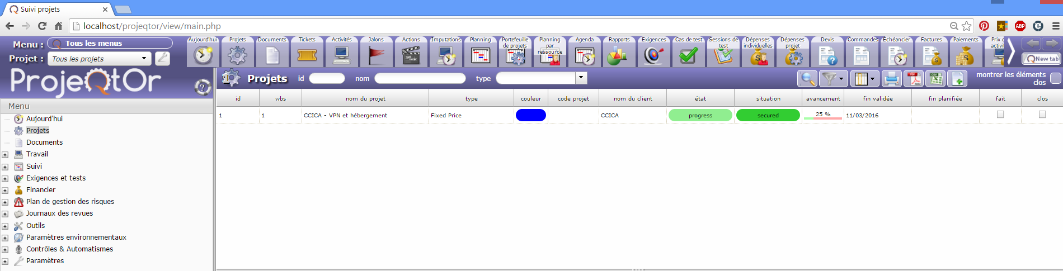The width and height of the screenshot is (1063, 271).
Task: Select Projets in the left menu
Action: [37, 130]
